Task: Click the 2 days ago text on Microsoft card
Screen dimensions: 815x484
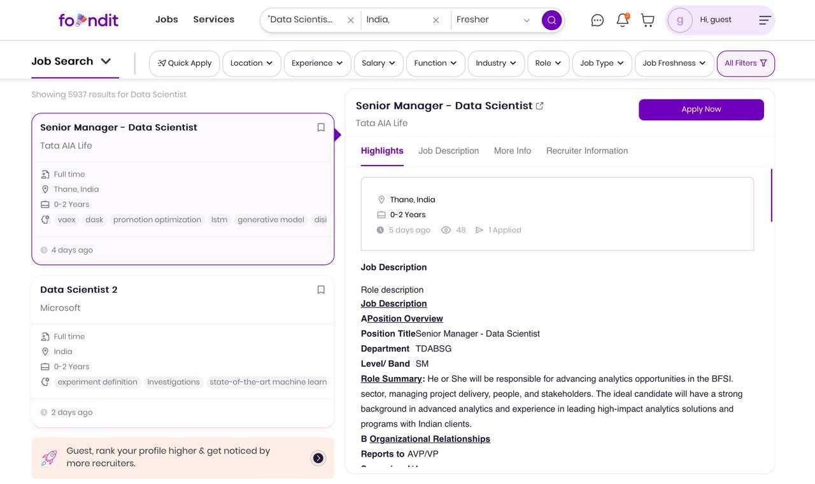Action: tap(72, 413)
